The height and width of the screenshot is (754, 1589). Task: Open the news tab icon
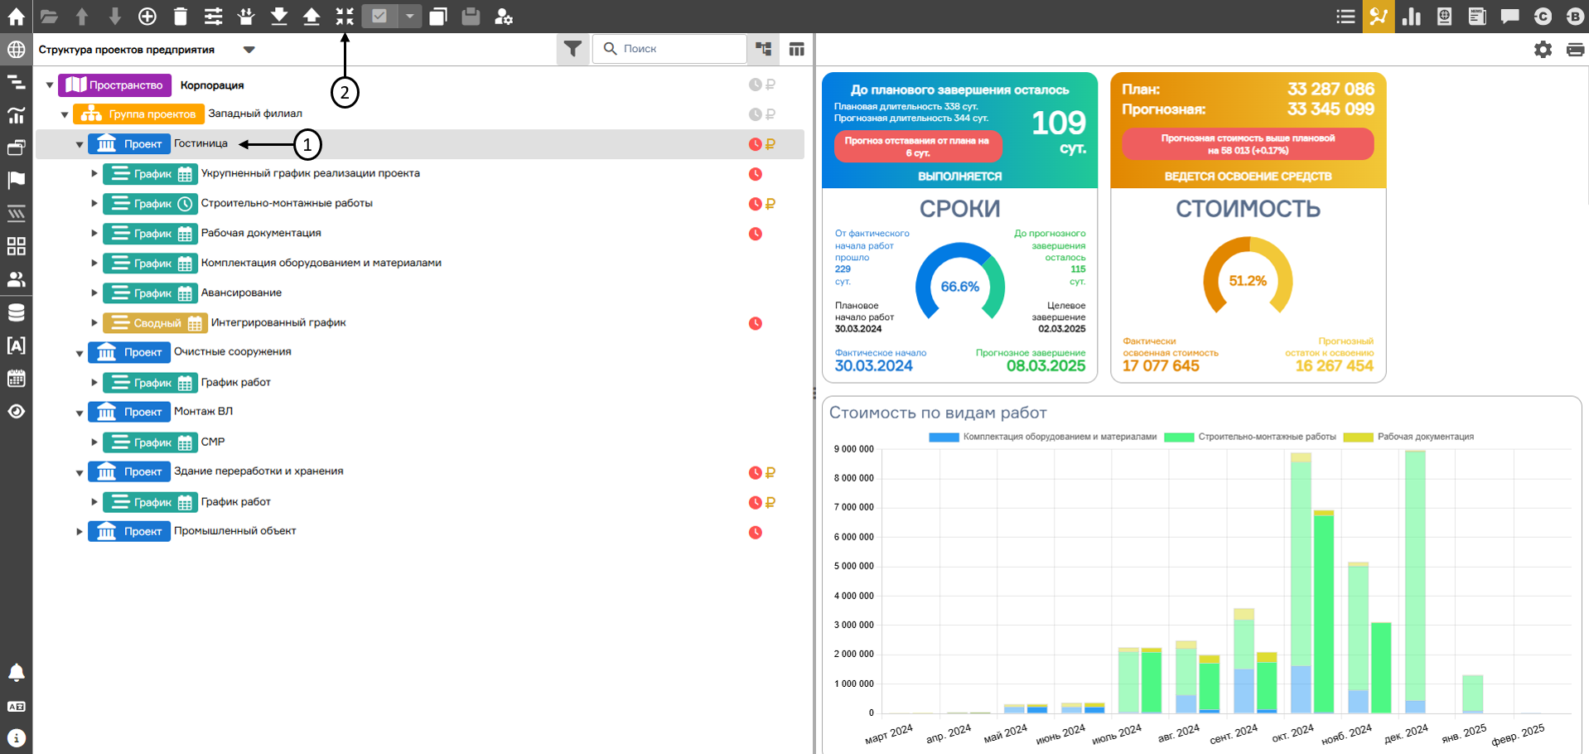1477,16
